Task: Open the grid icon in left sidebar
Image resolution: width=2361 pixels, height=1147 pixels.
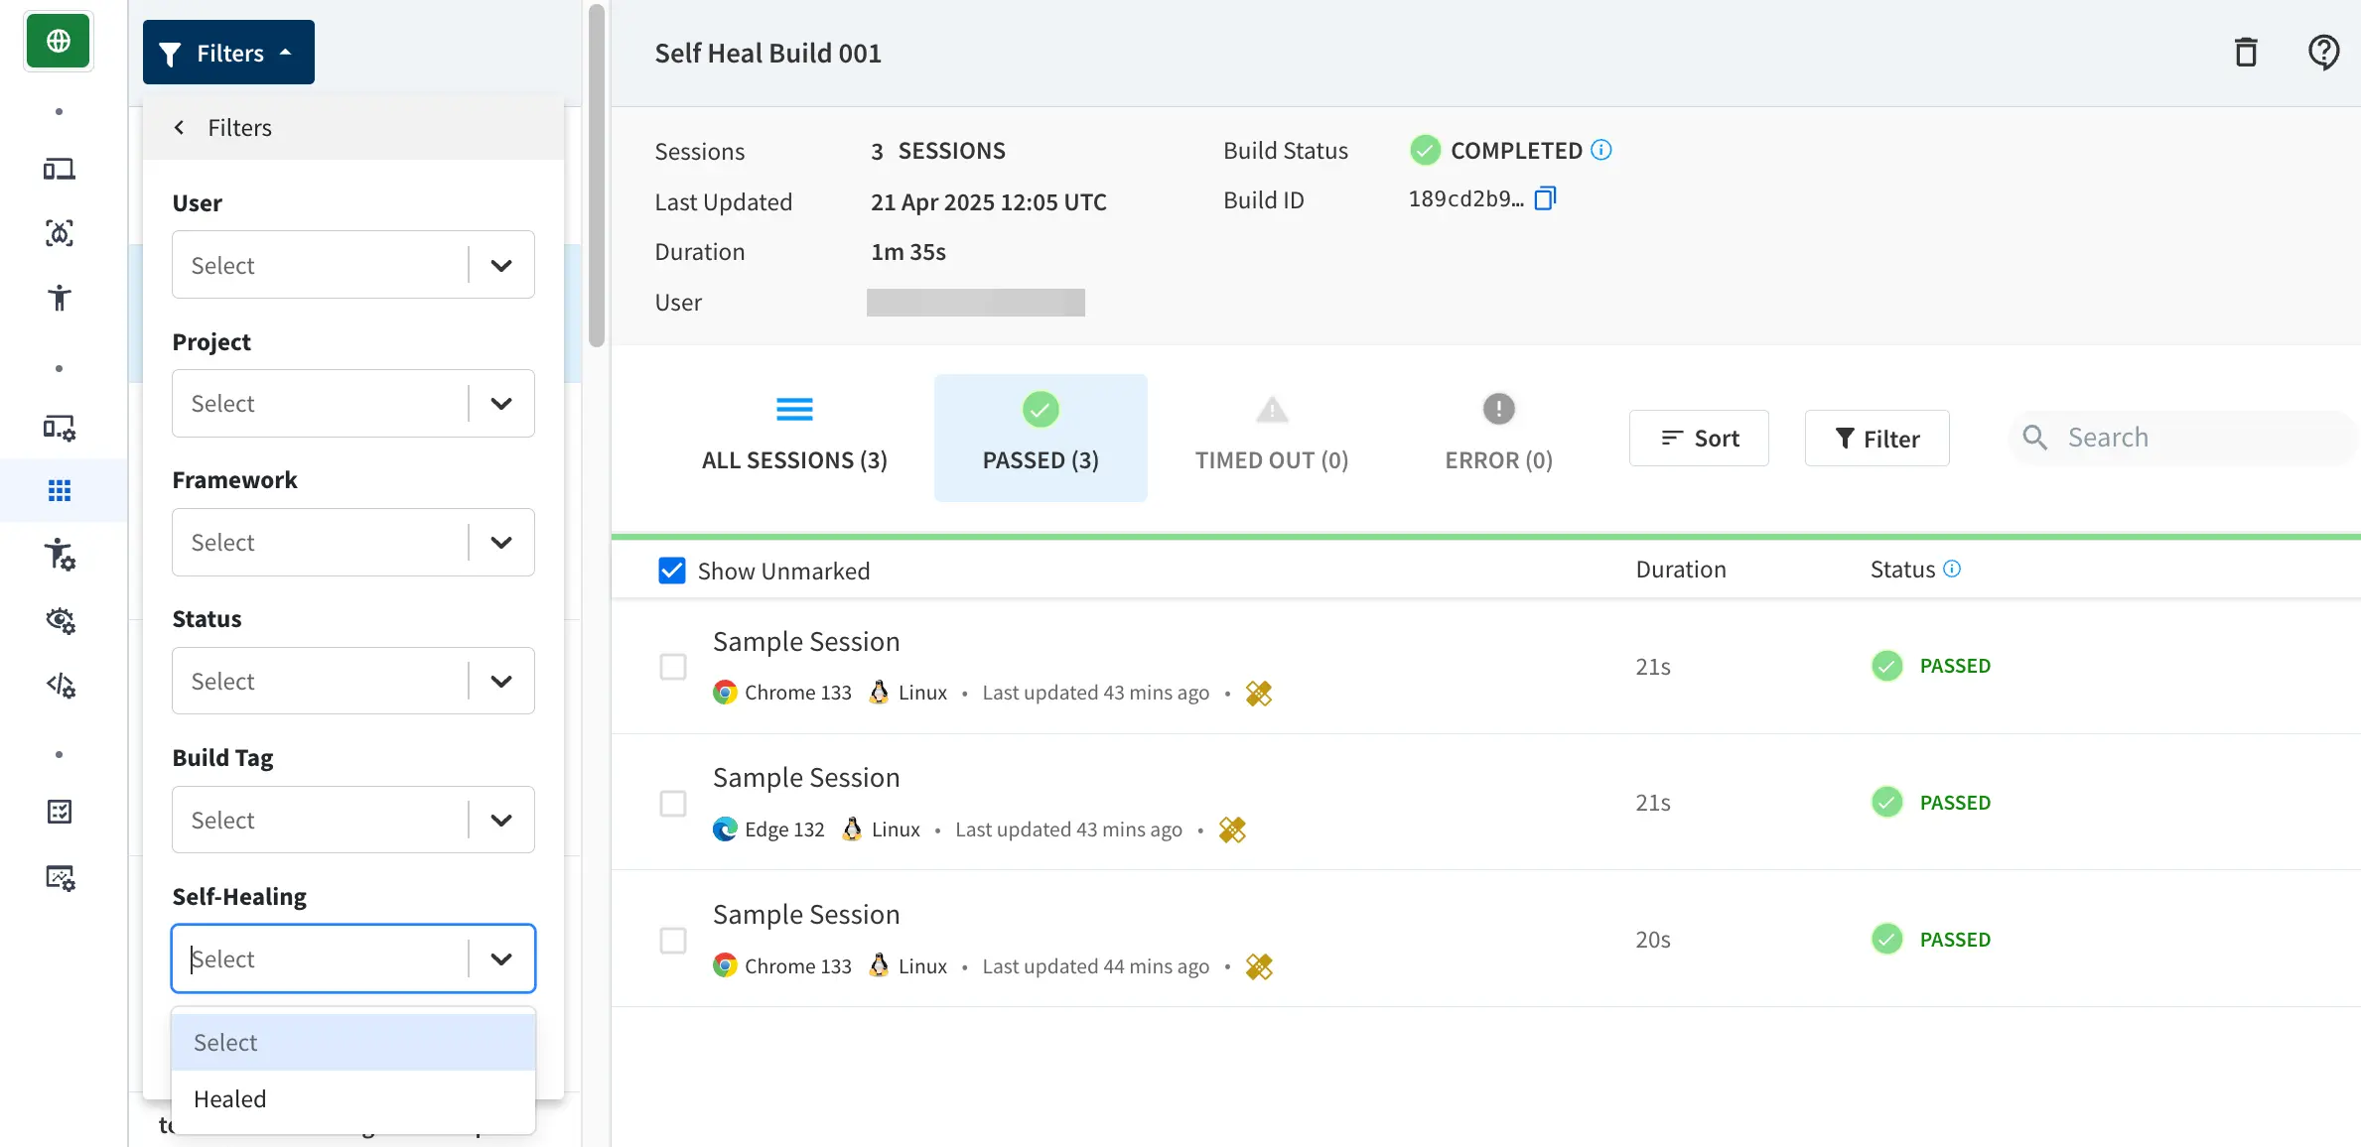Action: pyautogui.click(x=60, y=490)
